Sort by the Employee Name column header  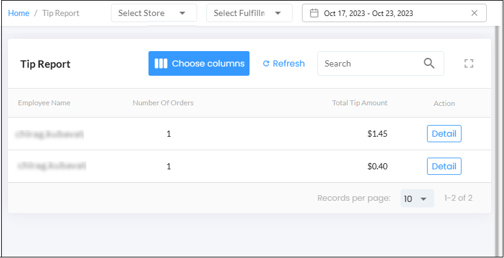click(x=44, y=103)
